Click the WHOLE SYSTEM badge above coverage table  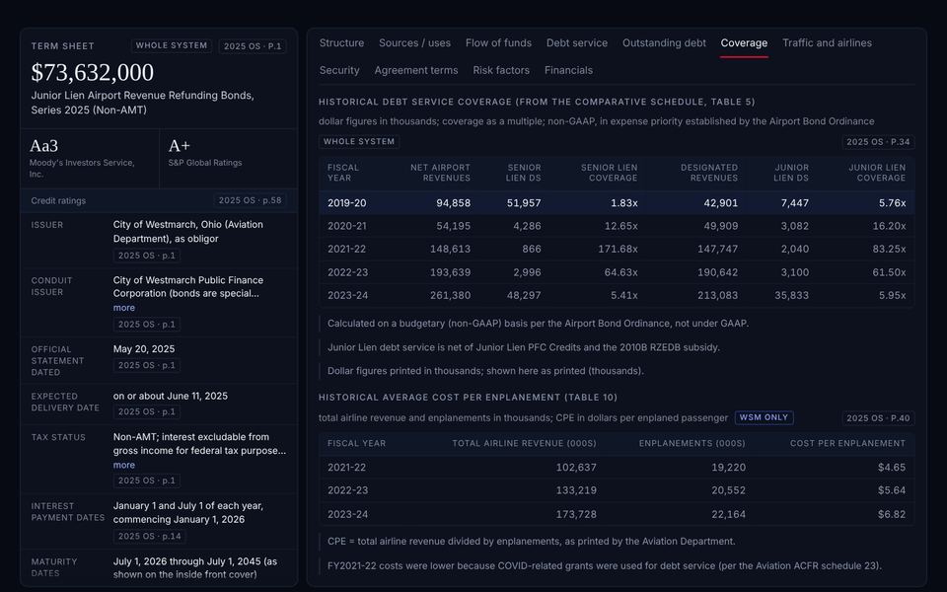pyautogui.click(x=359, y=141)
